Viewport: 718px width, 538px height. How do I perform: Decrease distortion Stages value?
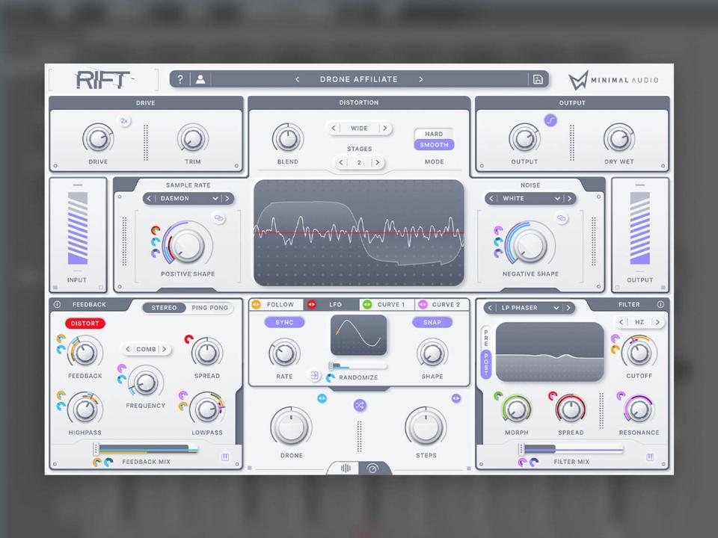point(341,162)
